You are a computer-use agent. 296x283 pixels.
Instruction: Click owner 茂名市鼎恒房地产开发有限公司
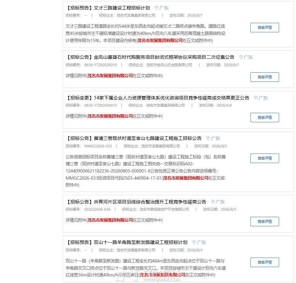tap(164, 209)
